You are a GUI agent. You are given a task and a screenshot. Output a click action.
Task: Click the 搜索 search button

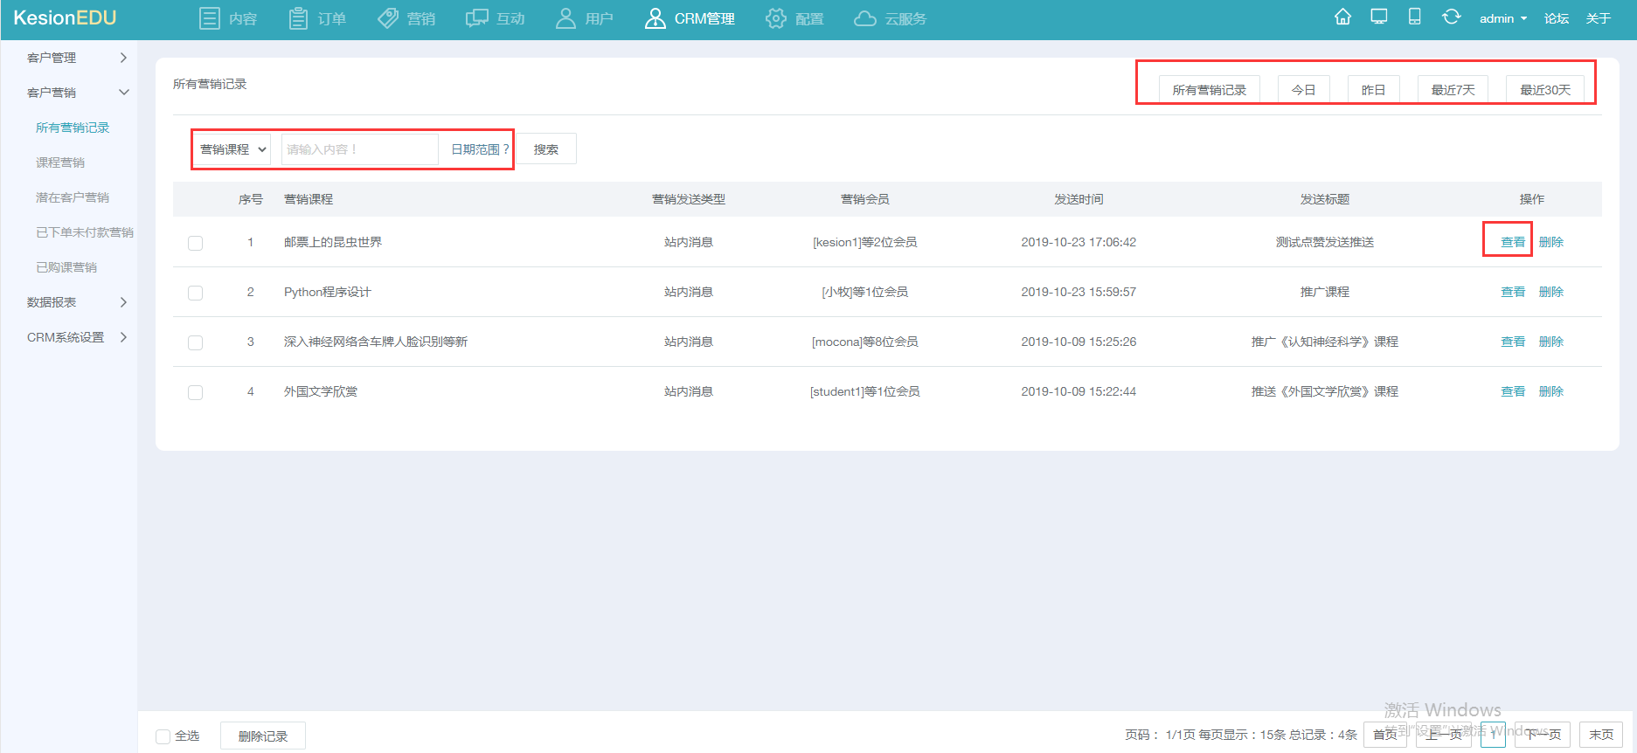tap(546, 149)
